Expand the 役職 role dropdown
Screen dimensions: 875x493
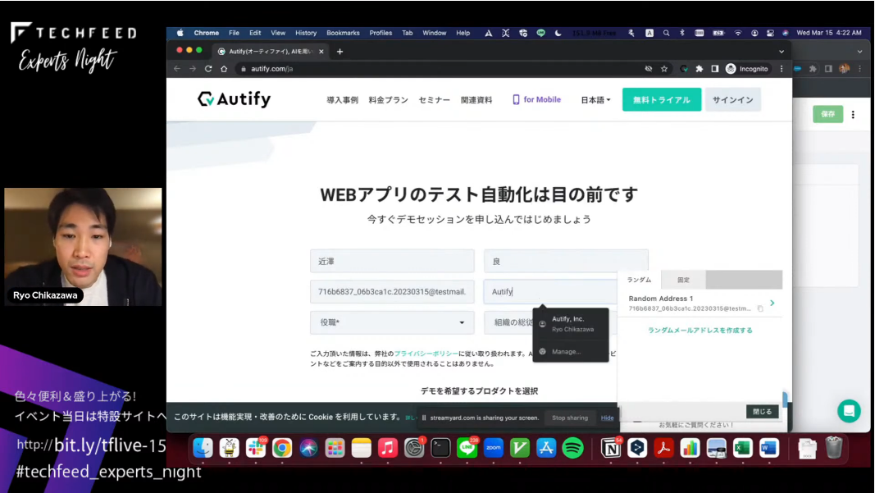tap(392, 322)
